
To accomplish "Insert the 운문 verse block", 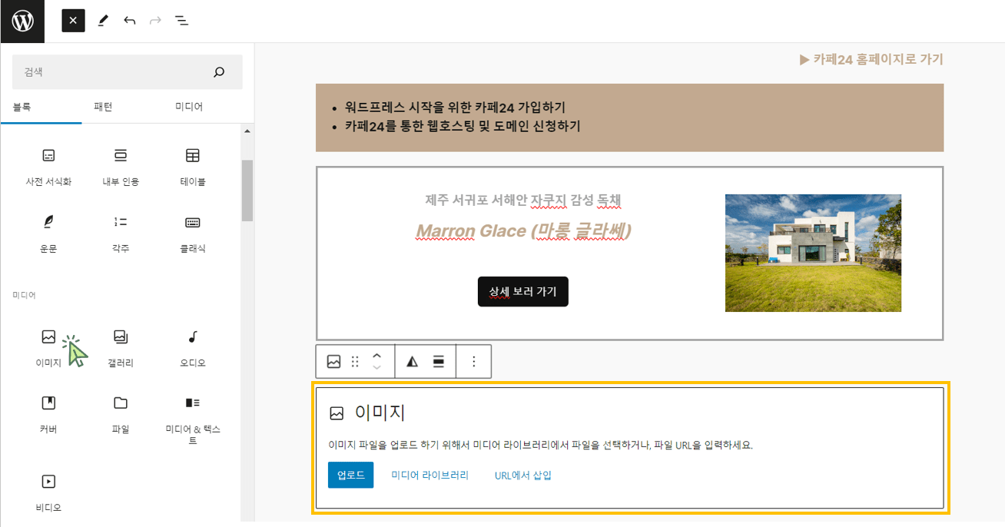I will point(48,234).
